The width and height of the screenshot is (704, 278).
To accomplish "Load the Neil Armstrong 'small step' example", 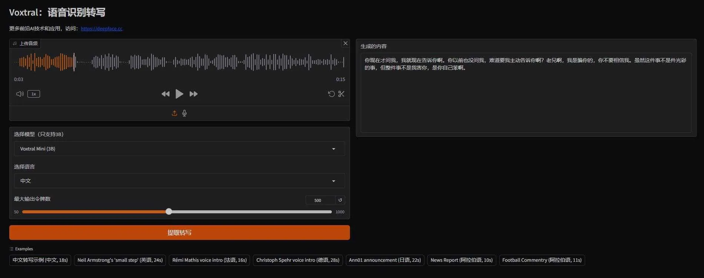I will tap(120, 260).
